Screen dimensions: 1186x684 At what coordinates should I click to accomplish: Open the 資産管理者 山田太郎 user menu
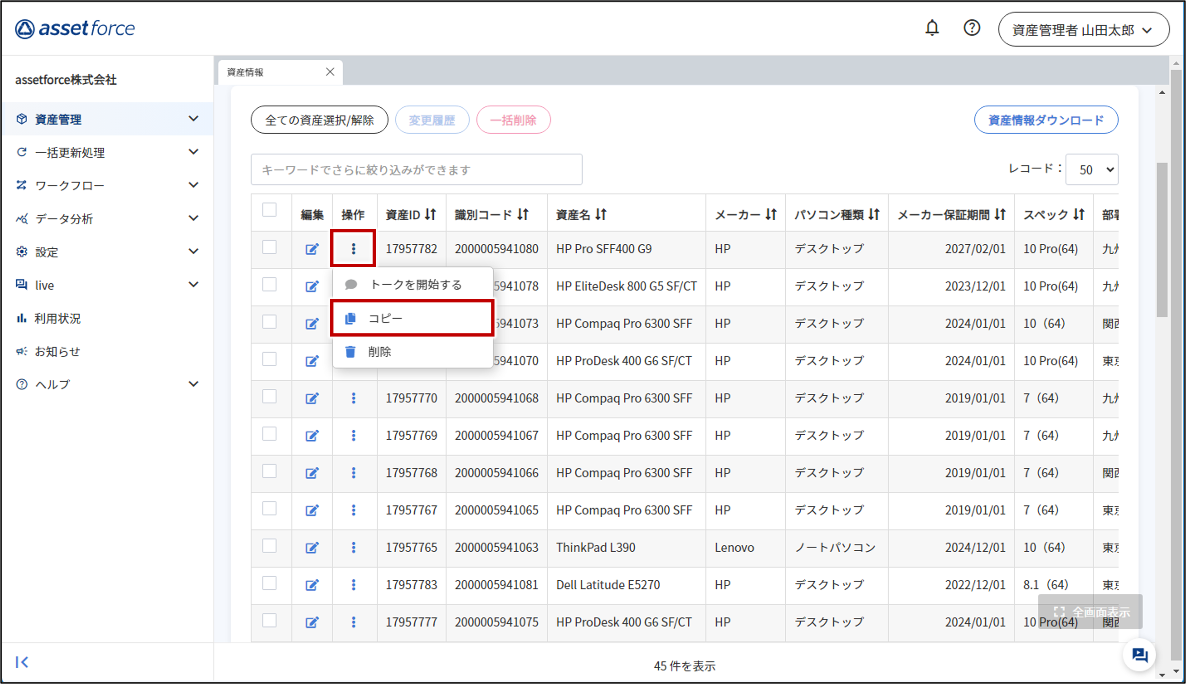1084,30
